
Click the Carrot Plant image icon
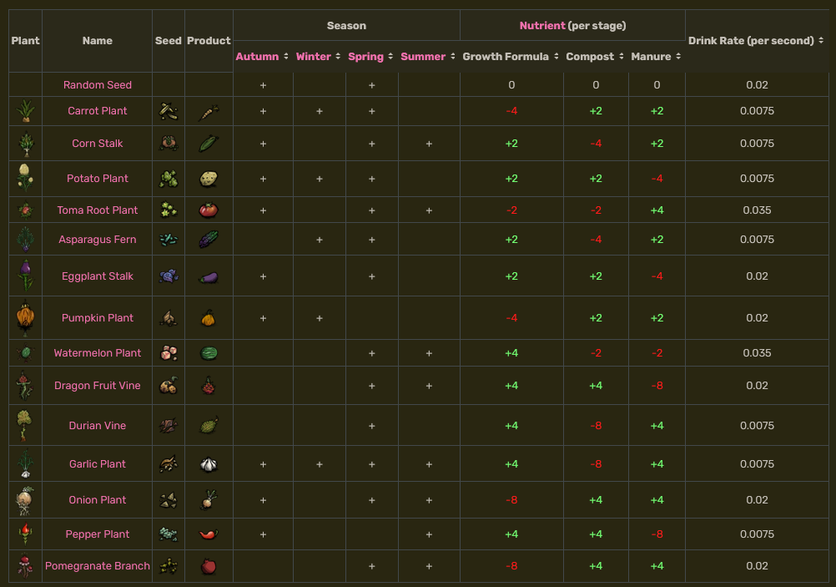coord(25,111)
